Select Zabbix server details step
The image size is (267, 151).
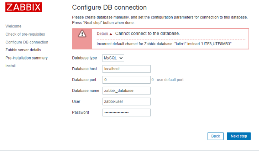pos(23,50)
